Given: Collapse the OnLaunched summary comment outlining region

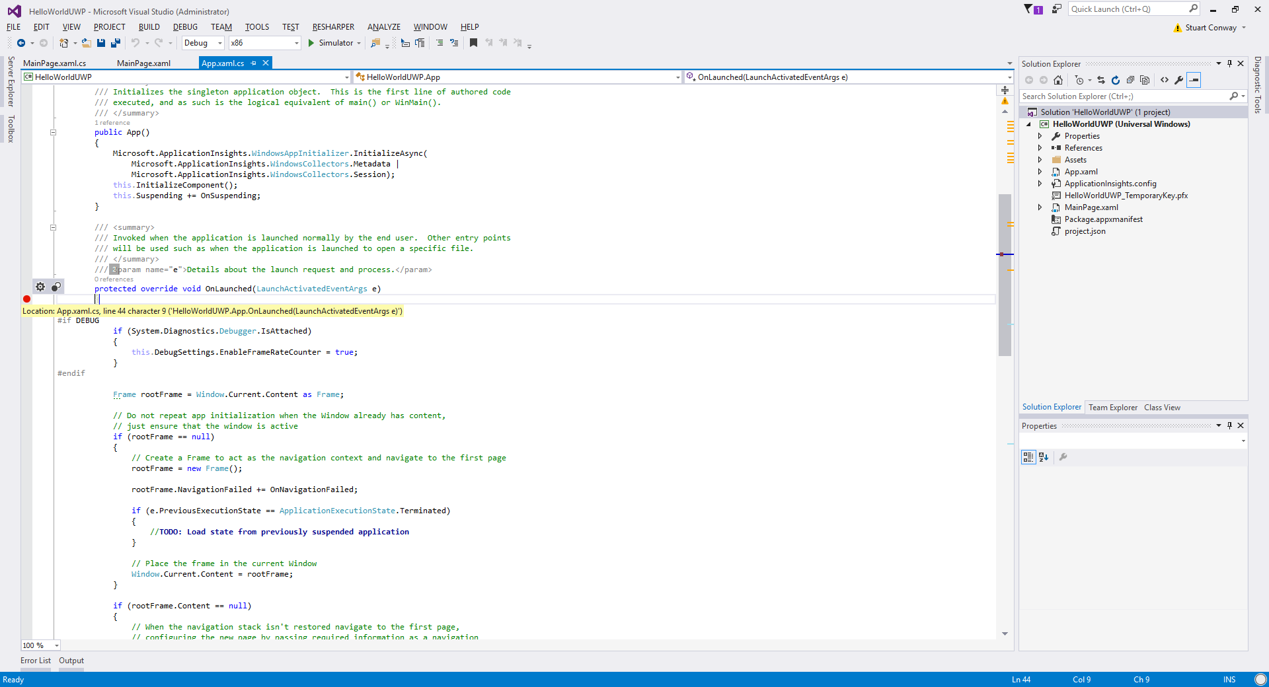Looking at the screenshot, I should 53,228.
